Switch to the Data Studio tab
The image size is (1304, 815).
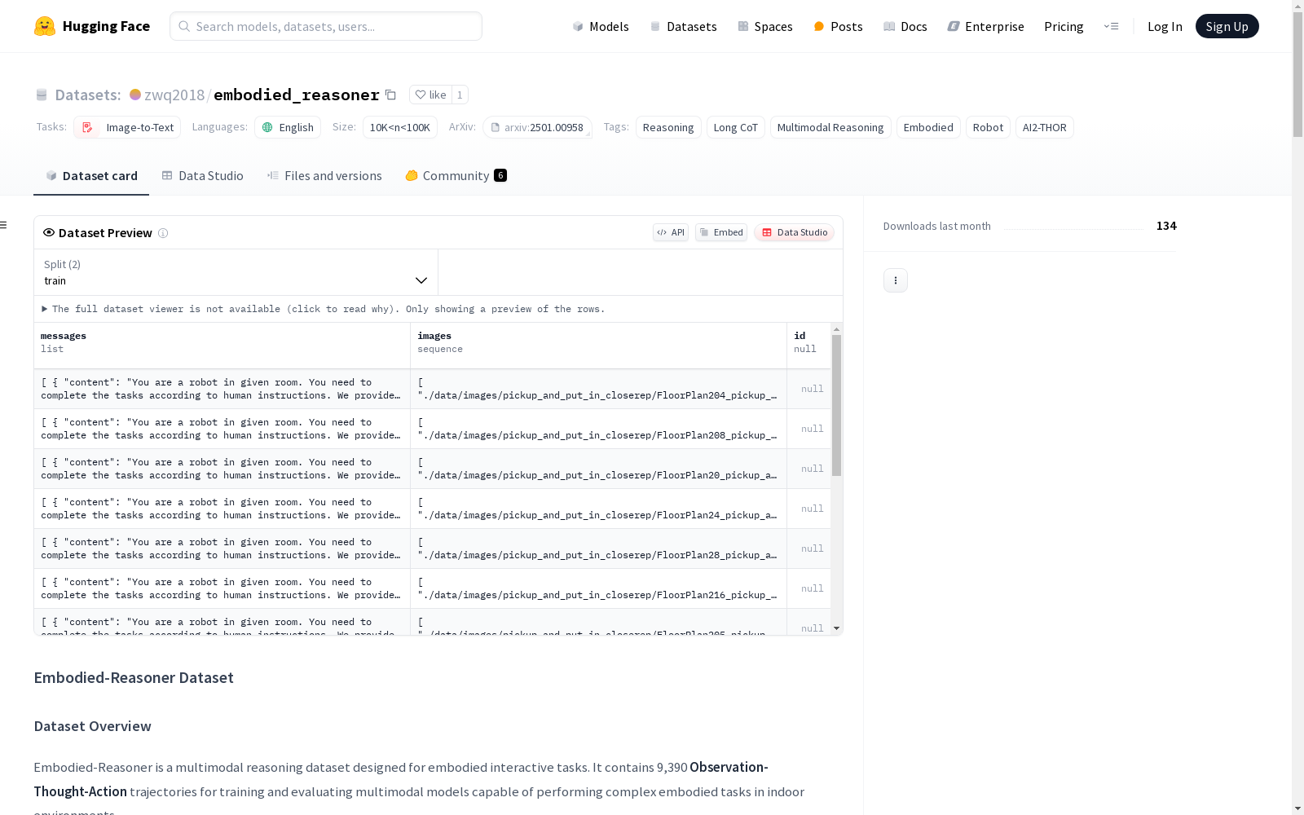pyautogui.click(x=202, y=176)
